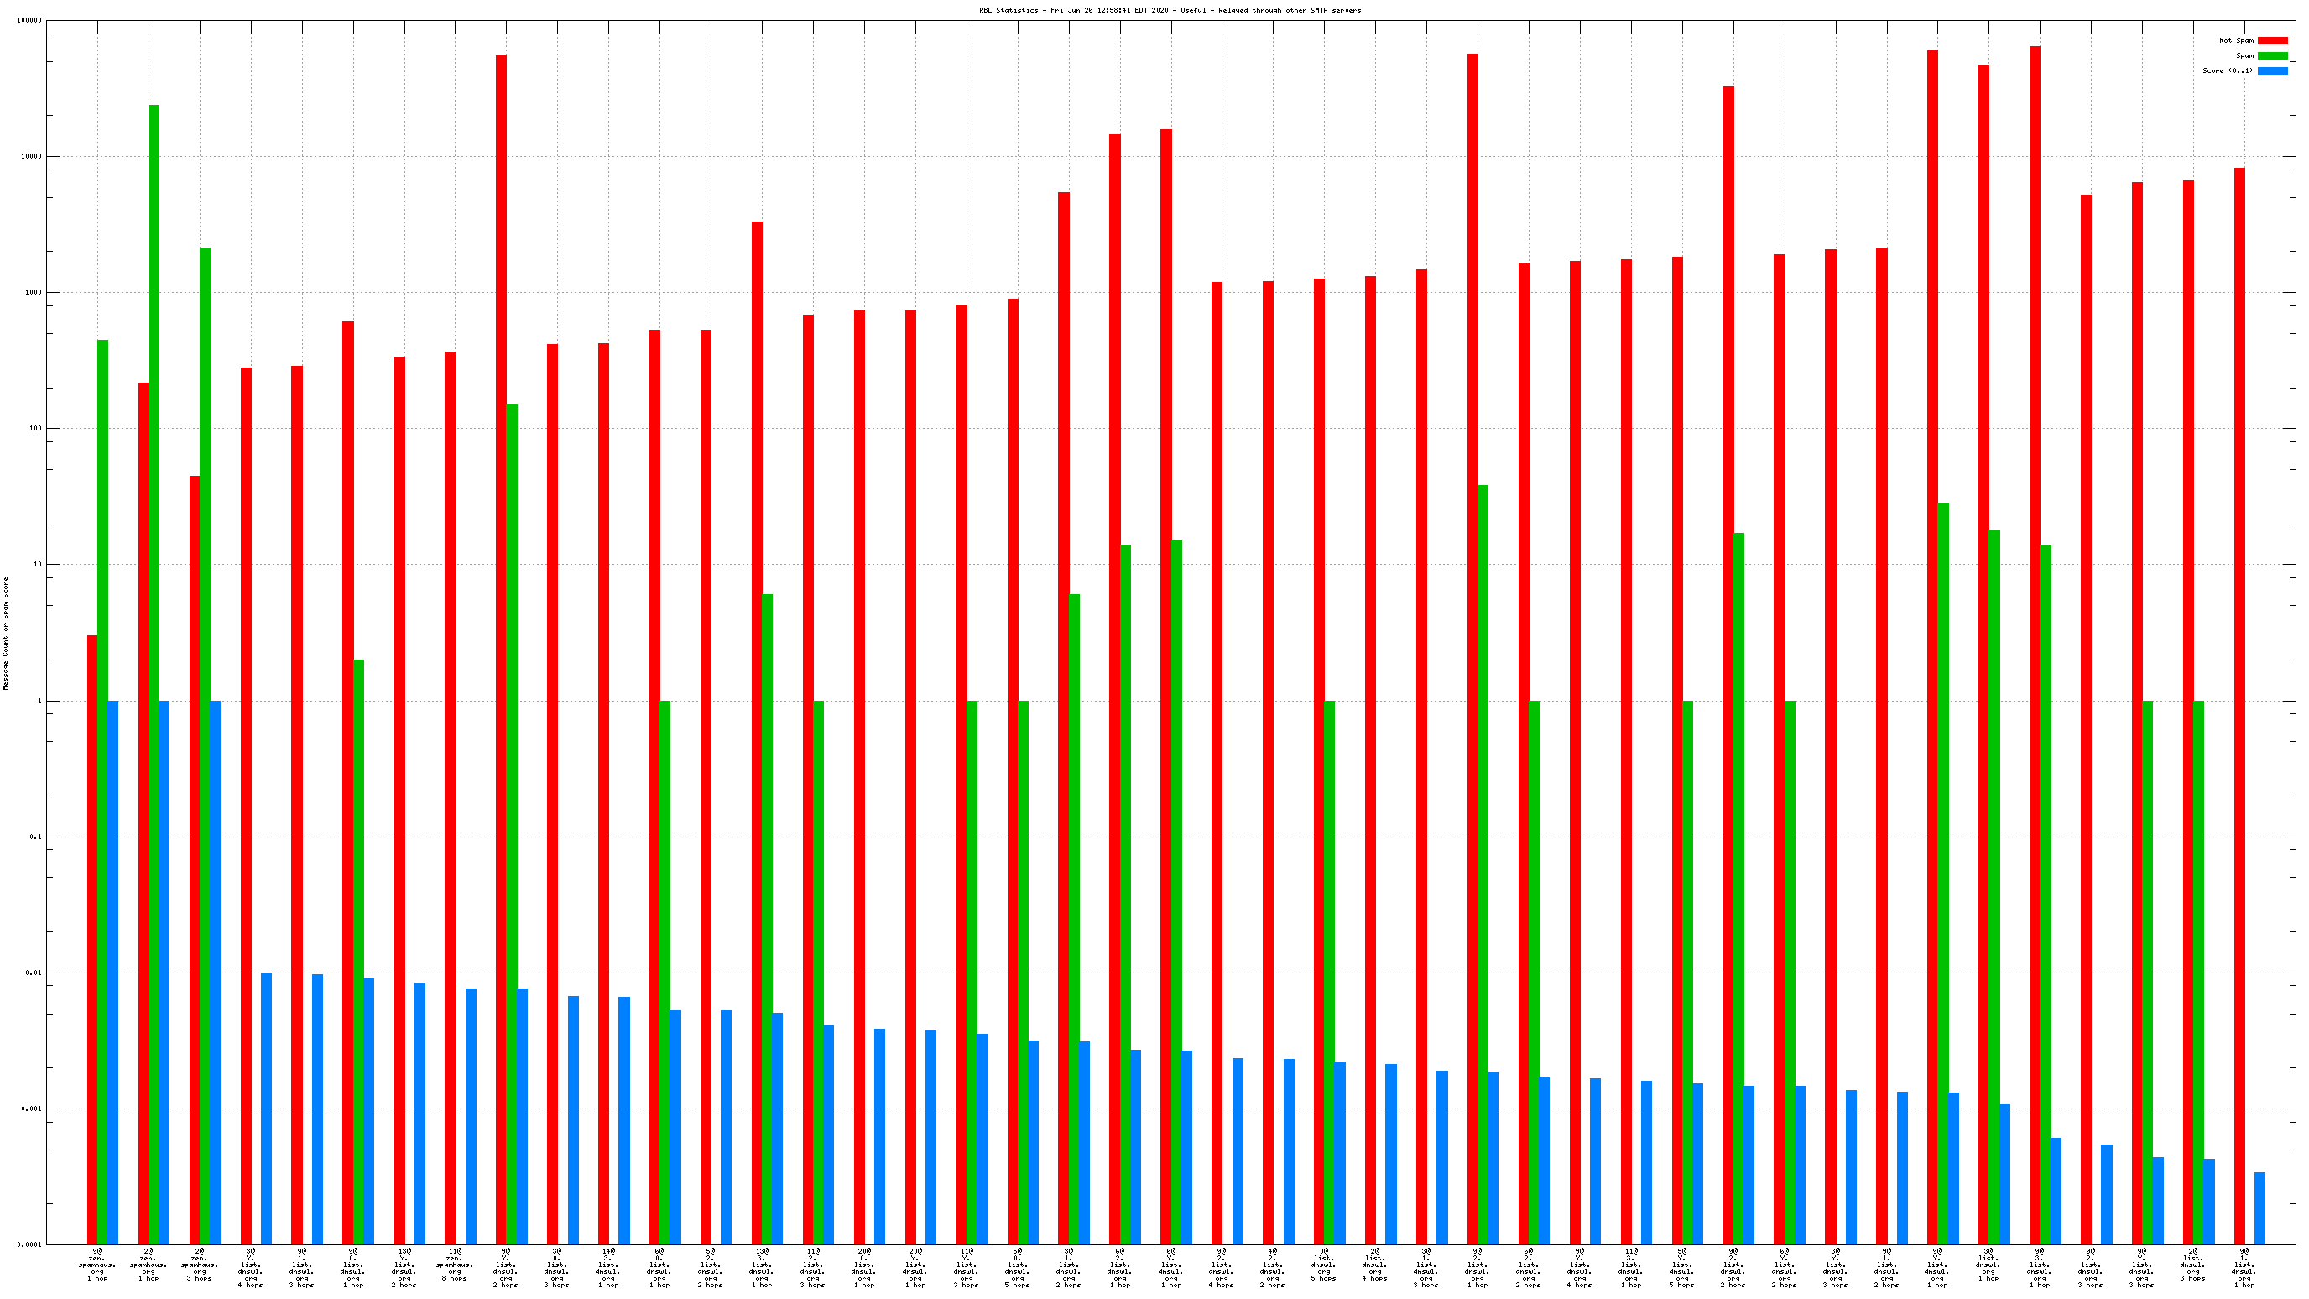Click the blue score bar at far right
The width and height of the screenshot is (2309, 1299).
tap(2259, 1208)
